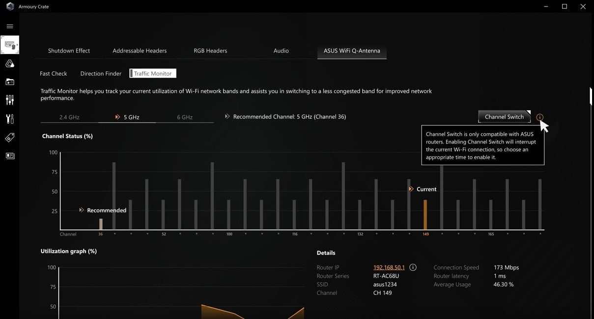This screenshot has width=594, height=319.
Task: Click the 'RT-AC68U' router series value
Action: 387,276
